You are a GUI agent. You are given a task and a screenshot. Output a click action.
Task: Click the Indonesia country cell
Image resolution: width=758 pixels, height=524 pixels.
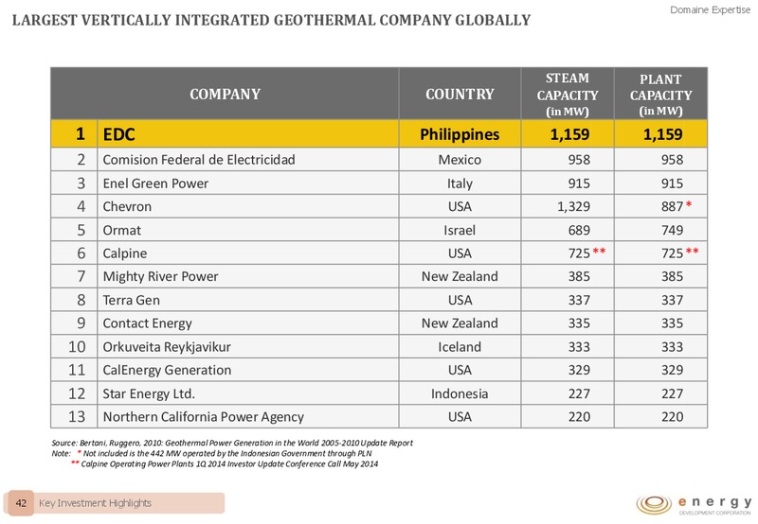[x=460, y=393]
